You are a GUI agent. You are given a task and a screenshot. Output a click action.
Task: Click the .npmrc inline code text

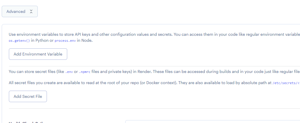[86, 72]
